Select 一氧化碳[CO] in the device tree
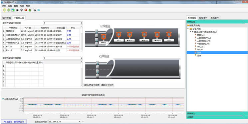 203,44
